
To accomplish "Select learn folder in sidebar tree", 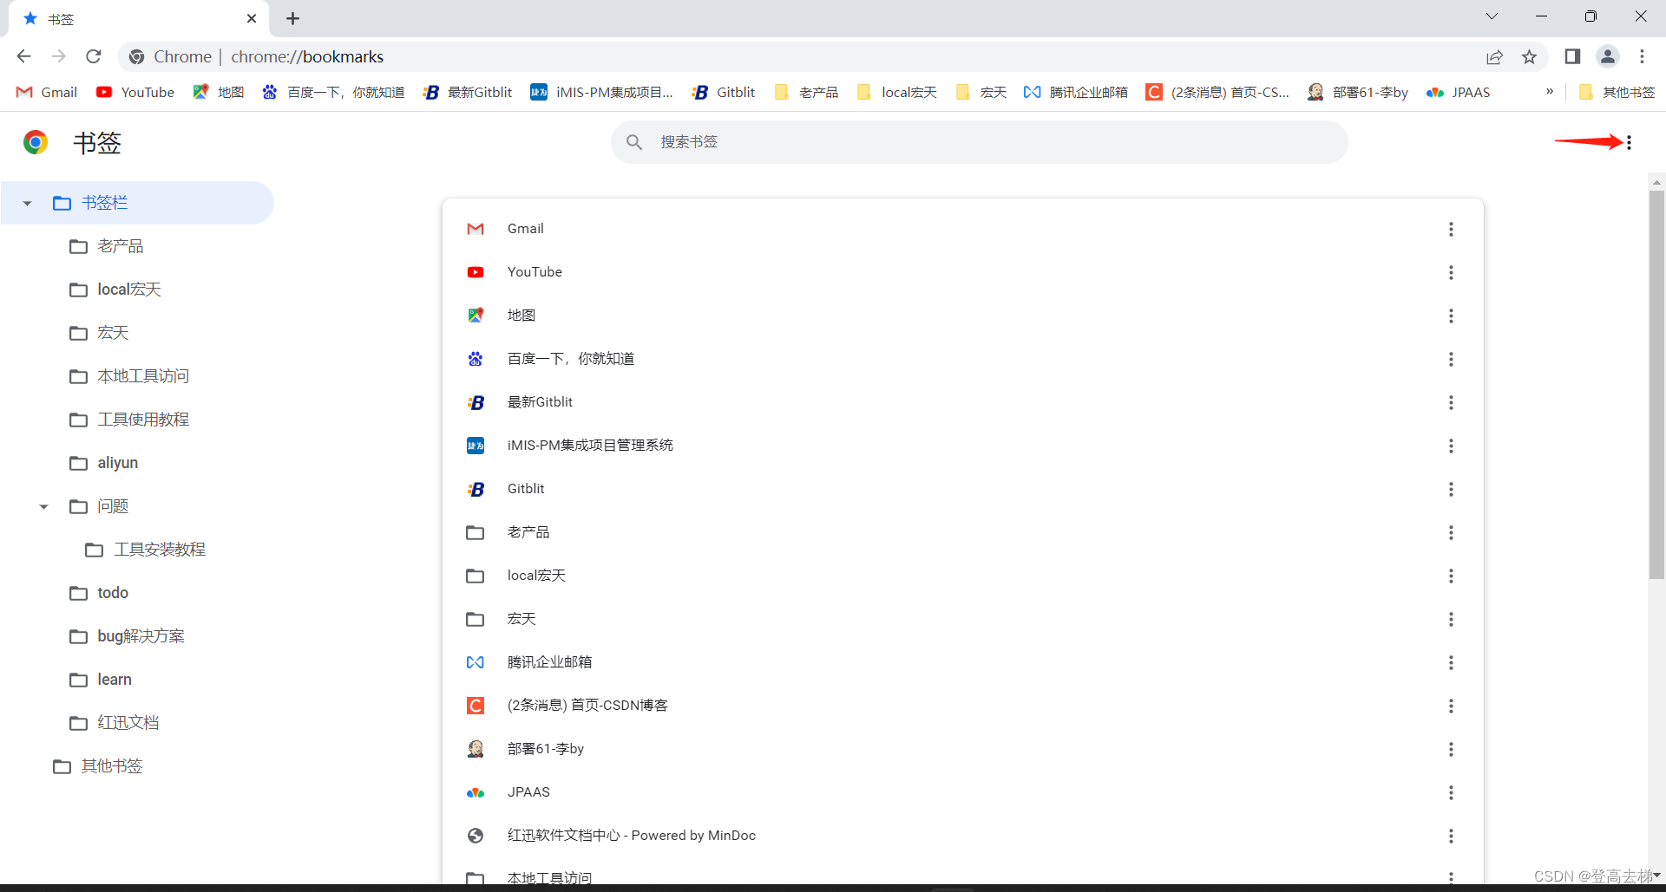I will pos(115,680).
